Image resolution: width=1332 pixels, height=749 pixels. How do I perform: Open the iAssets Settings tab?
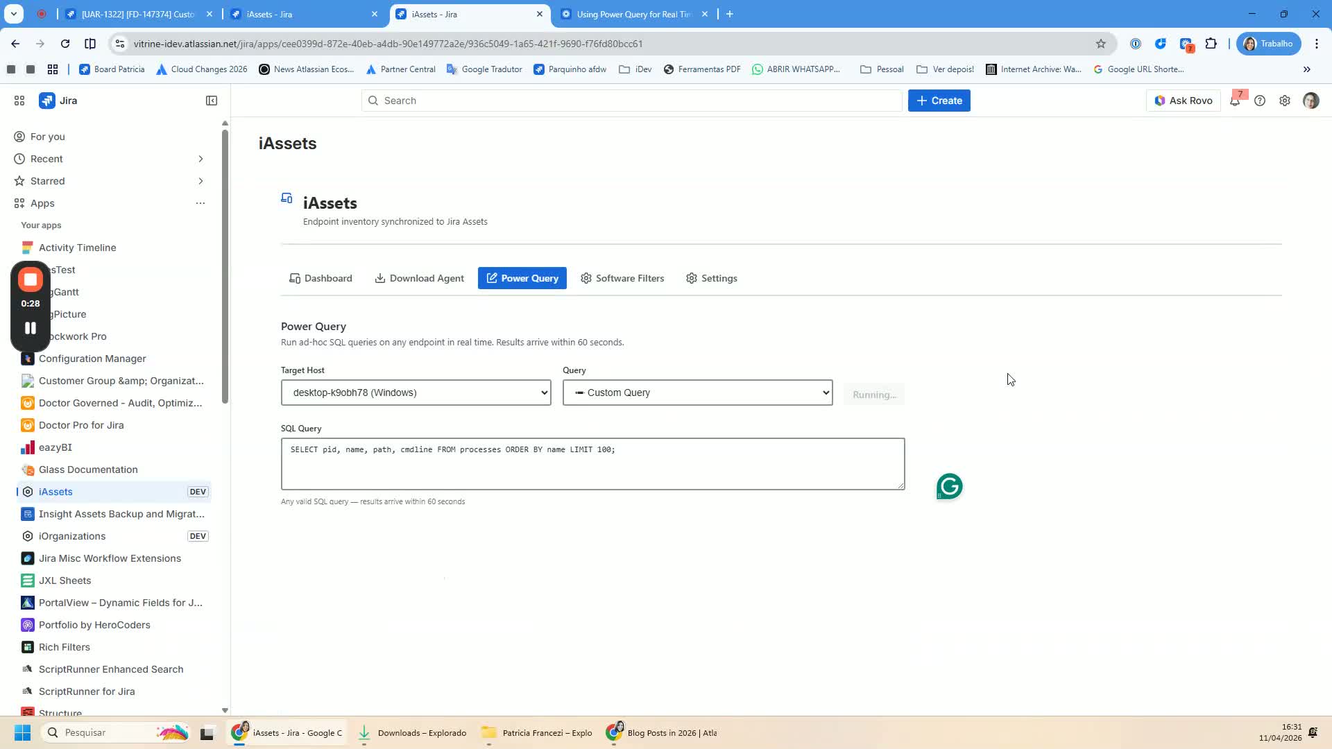tap(712, 278)
